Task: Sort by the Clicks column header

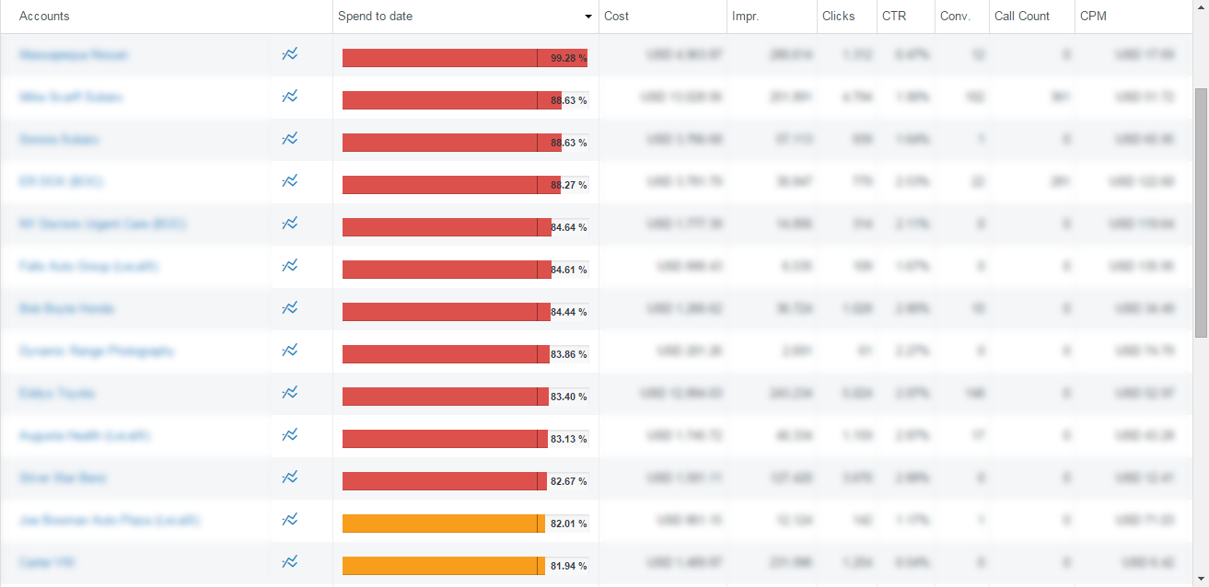Action: tap(839, 16)
